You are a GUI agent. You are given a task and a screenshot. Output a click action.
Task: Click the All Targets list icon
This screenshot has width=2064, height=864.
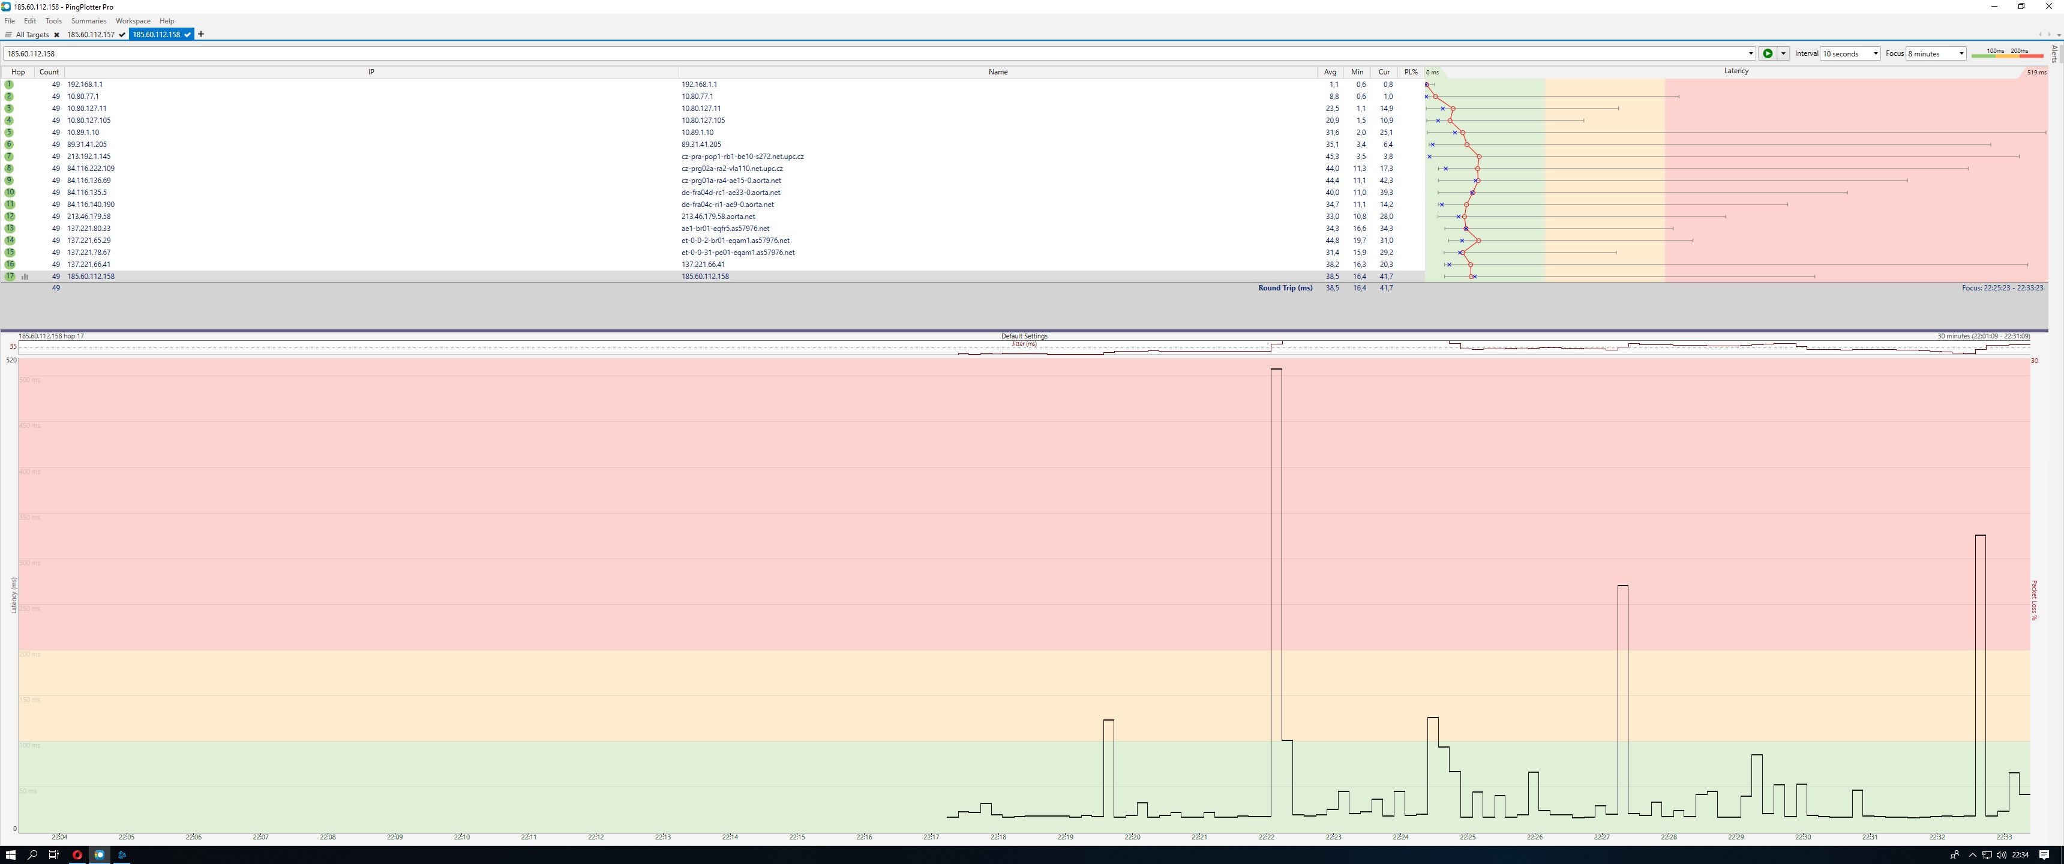pos(8,35)
